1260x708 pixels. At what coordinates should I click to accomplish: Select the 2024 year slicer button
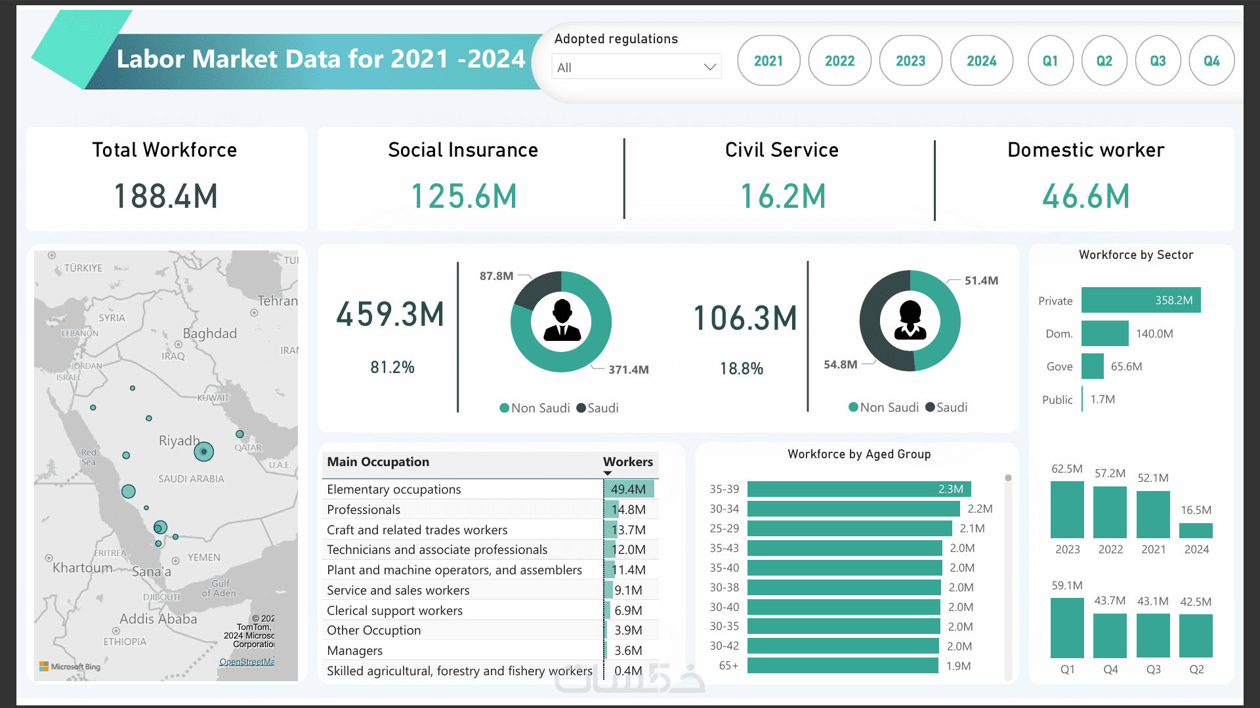click(982, 61)
